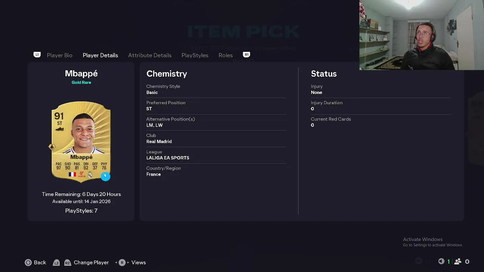
Task: Select the Player Details tab
Action: coord(100,55)
